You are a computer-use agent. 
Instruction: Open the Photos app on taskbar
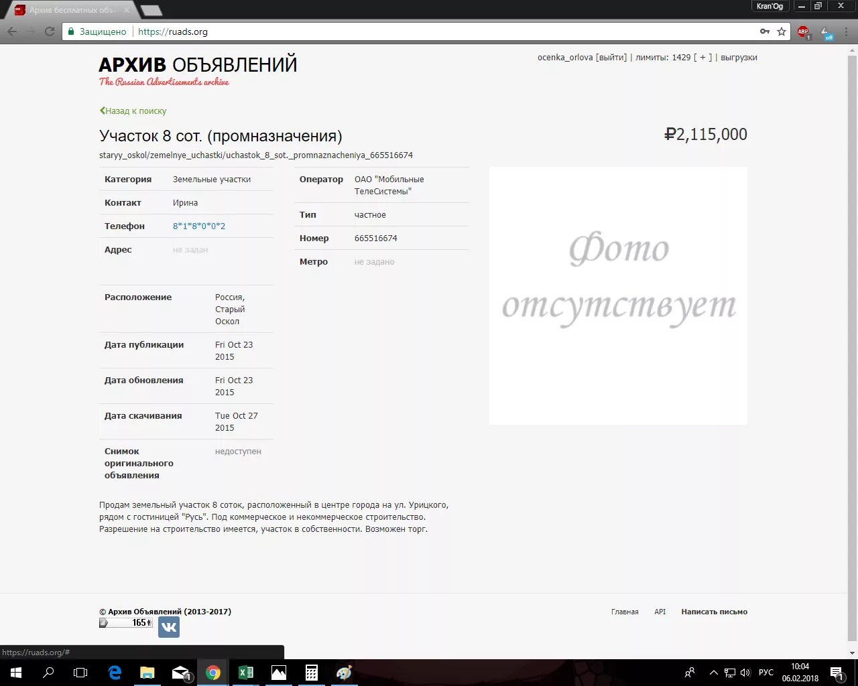click(x=279, y=673)
